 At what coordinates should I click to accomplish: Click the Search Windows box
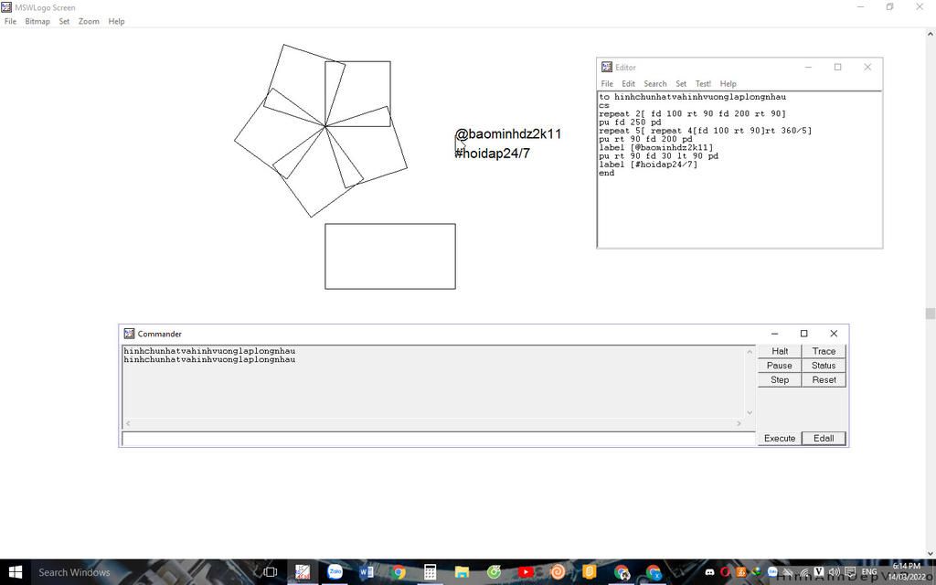point(144,572)
